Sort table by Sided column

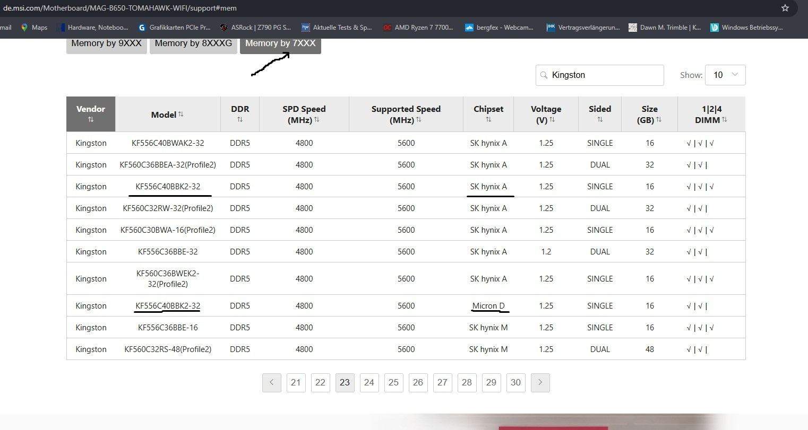pos(600,114)
